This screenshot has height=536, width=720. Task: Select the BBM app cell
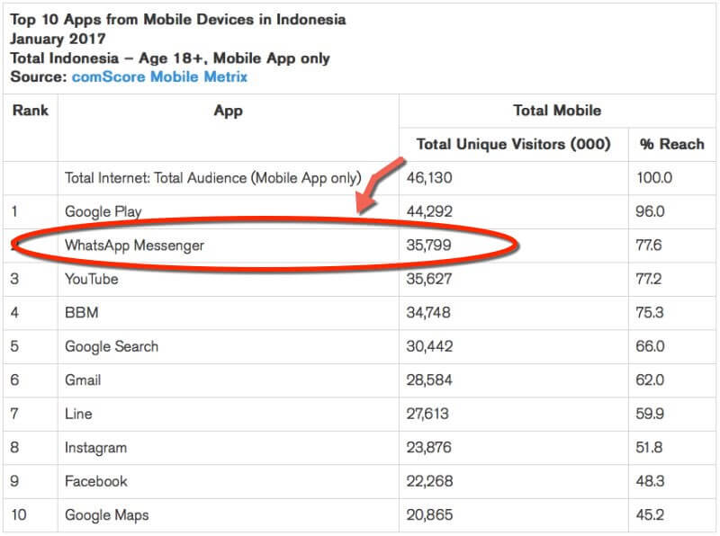(x=81, y=313)
